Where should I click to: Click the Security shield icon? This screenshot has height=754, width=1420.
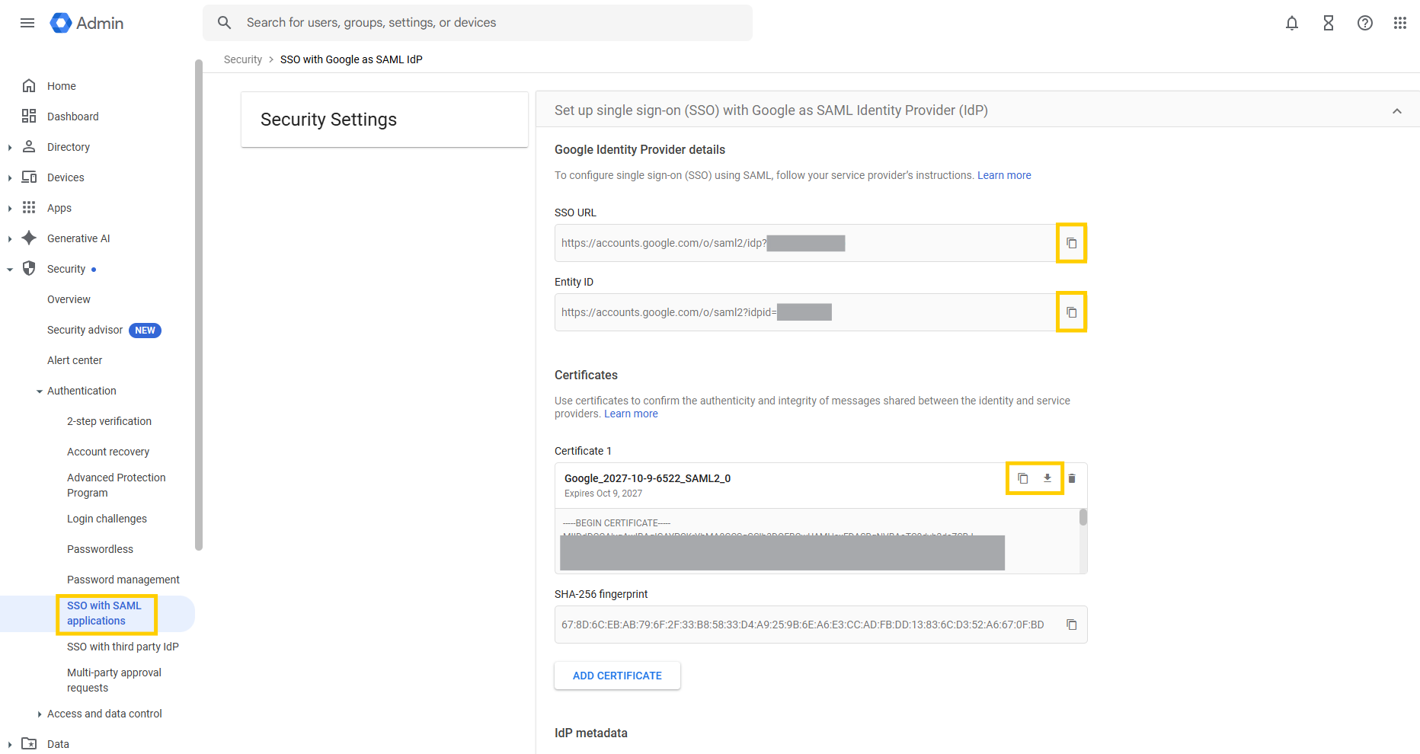click(29, 268)
